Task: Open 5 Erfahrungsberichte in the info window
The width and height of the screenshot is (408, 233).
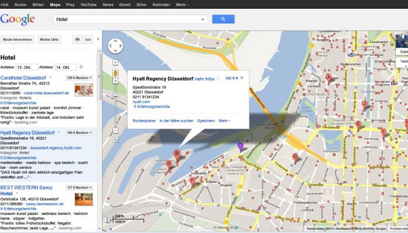Action: (152, 107)
